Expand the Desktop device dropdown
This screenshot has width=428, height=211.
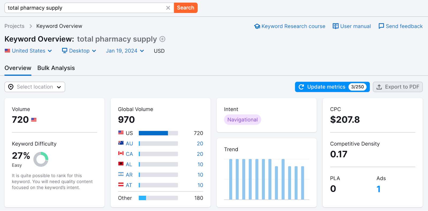79,51
